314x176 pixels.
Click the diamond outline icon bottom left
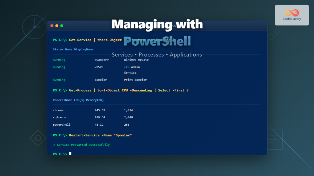coord(37,138)
